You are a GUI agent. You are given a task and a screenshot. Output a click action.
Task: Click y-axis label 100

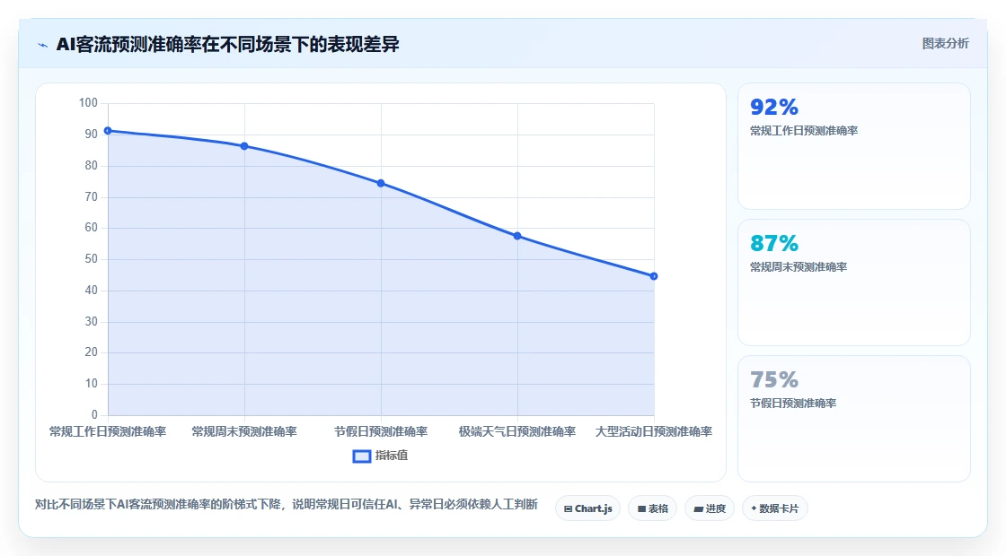(89, 103)
